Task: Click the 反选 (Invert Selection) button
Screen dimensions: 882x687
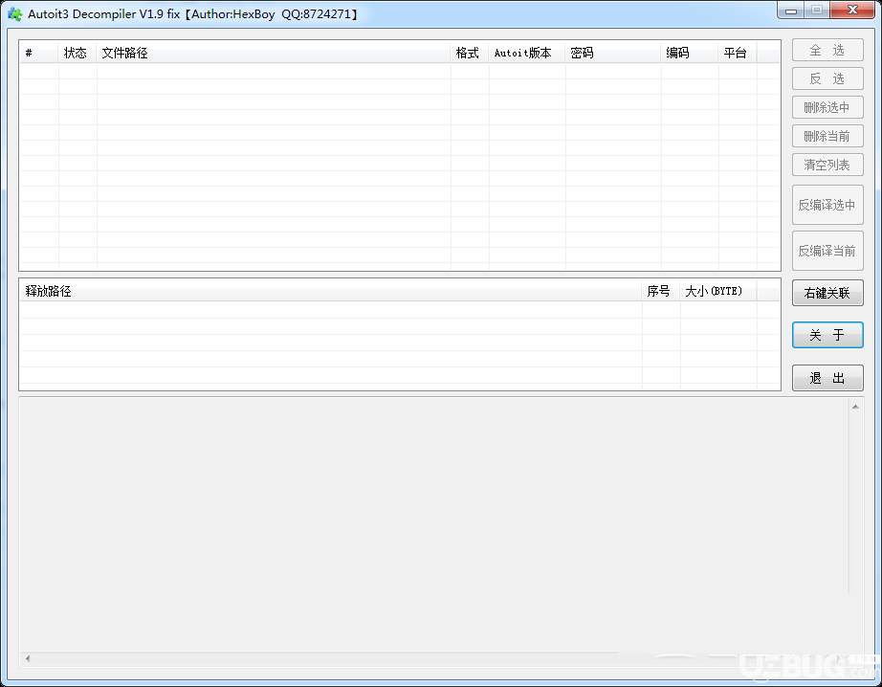Action: [827, 78]
